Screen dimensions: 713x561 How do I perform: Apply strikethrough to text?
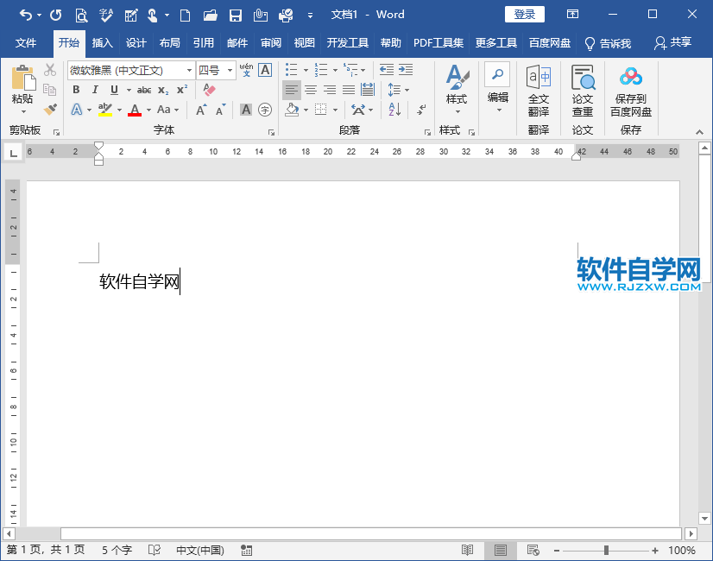(x=143, y=90)
